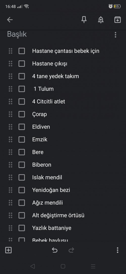Tap the redo arrow icon
126x274 pixels.
(71, 250)
